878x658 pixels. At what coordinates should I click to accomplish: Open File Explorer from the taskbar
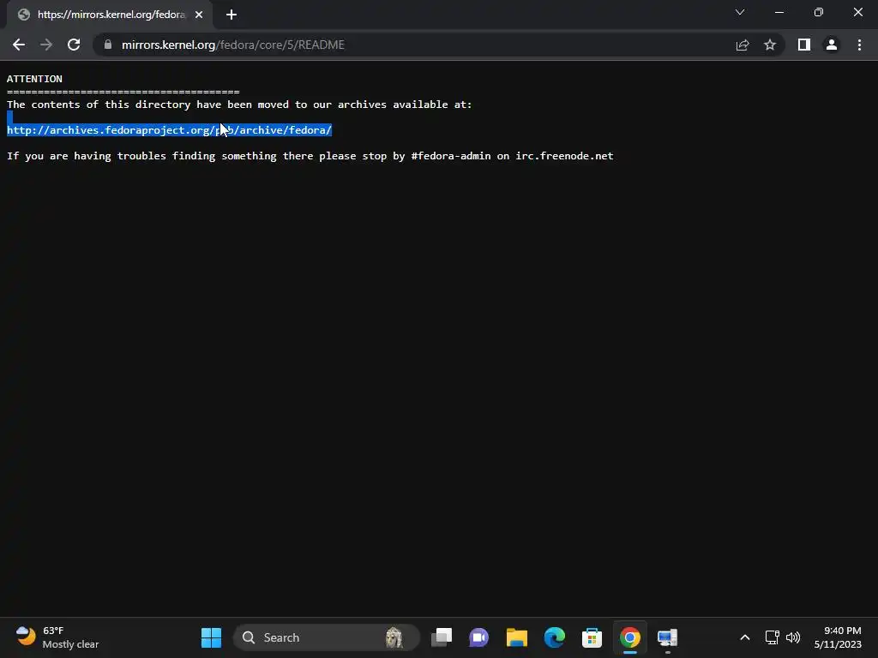tap(517, 637)
